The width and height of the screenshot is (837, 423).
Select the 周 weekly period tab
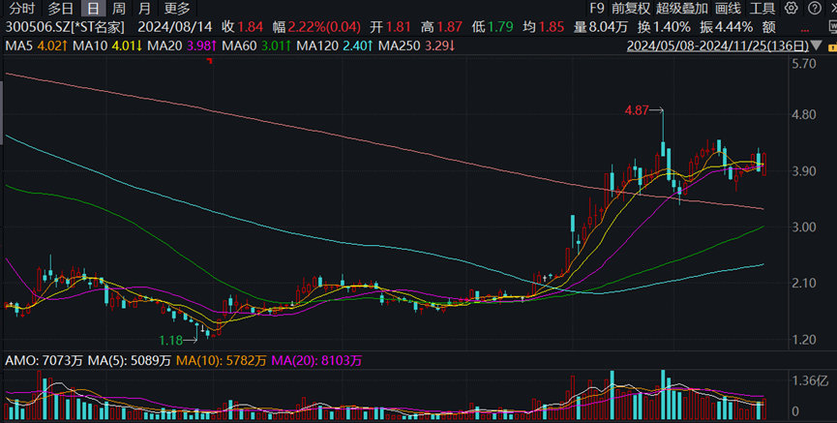tap(118, 8)
